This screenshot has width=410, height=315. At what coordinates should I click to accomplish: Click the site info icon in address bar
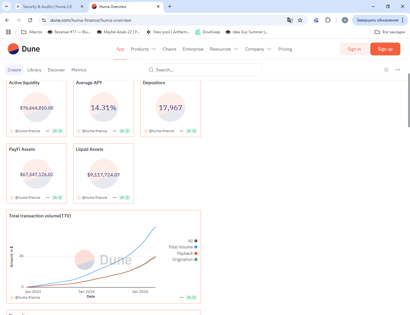click(x=44, y=20)
